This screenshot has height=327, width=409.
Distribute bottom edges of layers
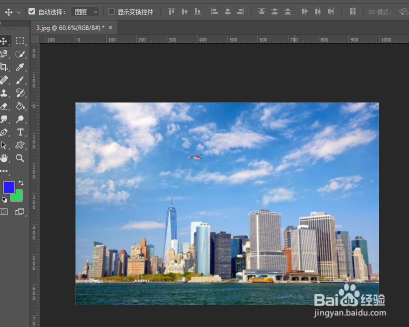(287, 11)
